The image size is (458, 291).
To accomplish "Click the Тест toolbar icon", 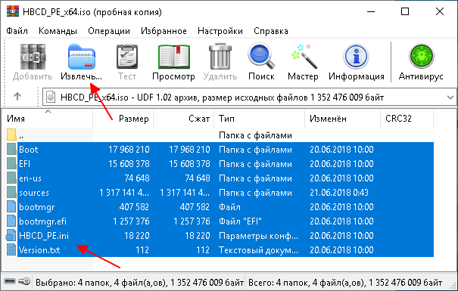I will coord(127,57).
